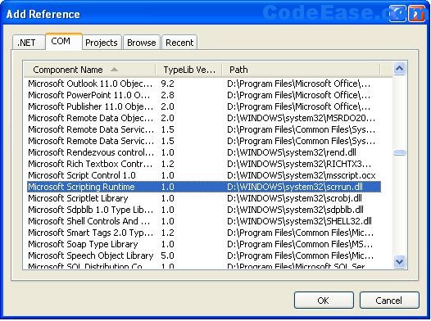Click the vertical scrollbar thumb

coord(399,152)
